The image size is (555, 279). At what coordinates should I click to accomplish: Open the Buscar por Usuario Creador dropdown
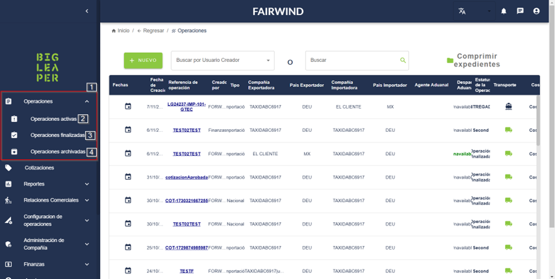tap(222, 60)
